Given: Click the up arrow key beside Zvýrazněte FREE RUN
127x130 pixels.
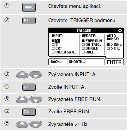Looking at the screenshot, I should click(x=22, y=99).
